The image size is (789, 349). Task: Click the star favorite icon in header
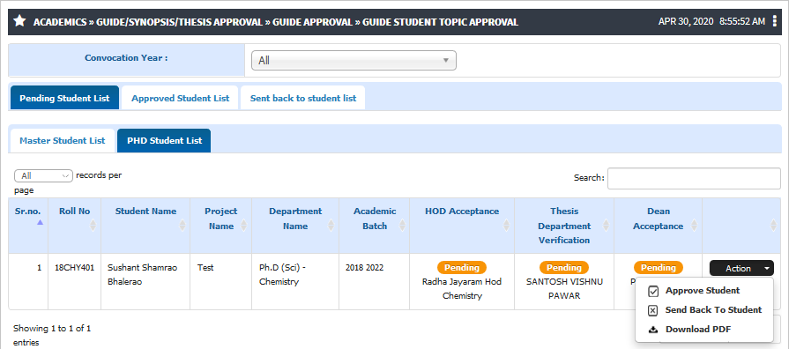(x=19, y=21)
